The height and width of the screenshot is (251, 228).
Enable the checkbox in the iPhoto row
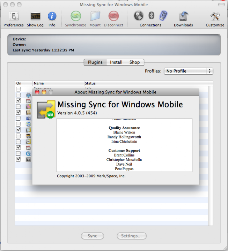tap(18, 136)
